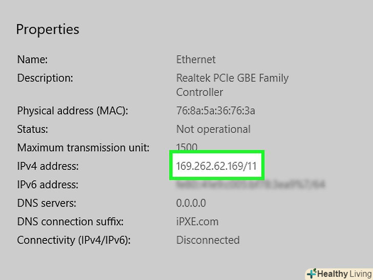This screenshot has height=280, width=373.
Task: Click the MAC address value 76:8a:5a:36:76:3a
Action: pos(216,111)
